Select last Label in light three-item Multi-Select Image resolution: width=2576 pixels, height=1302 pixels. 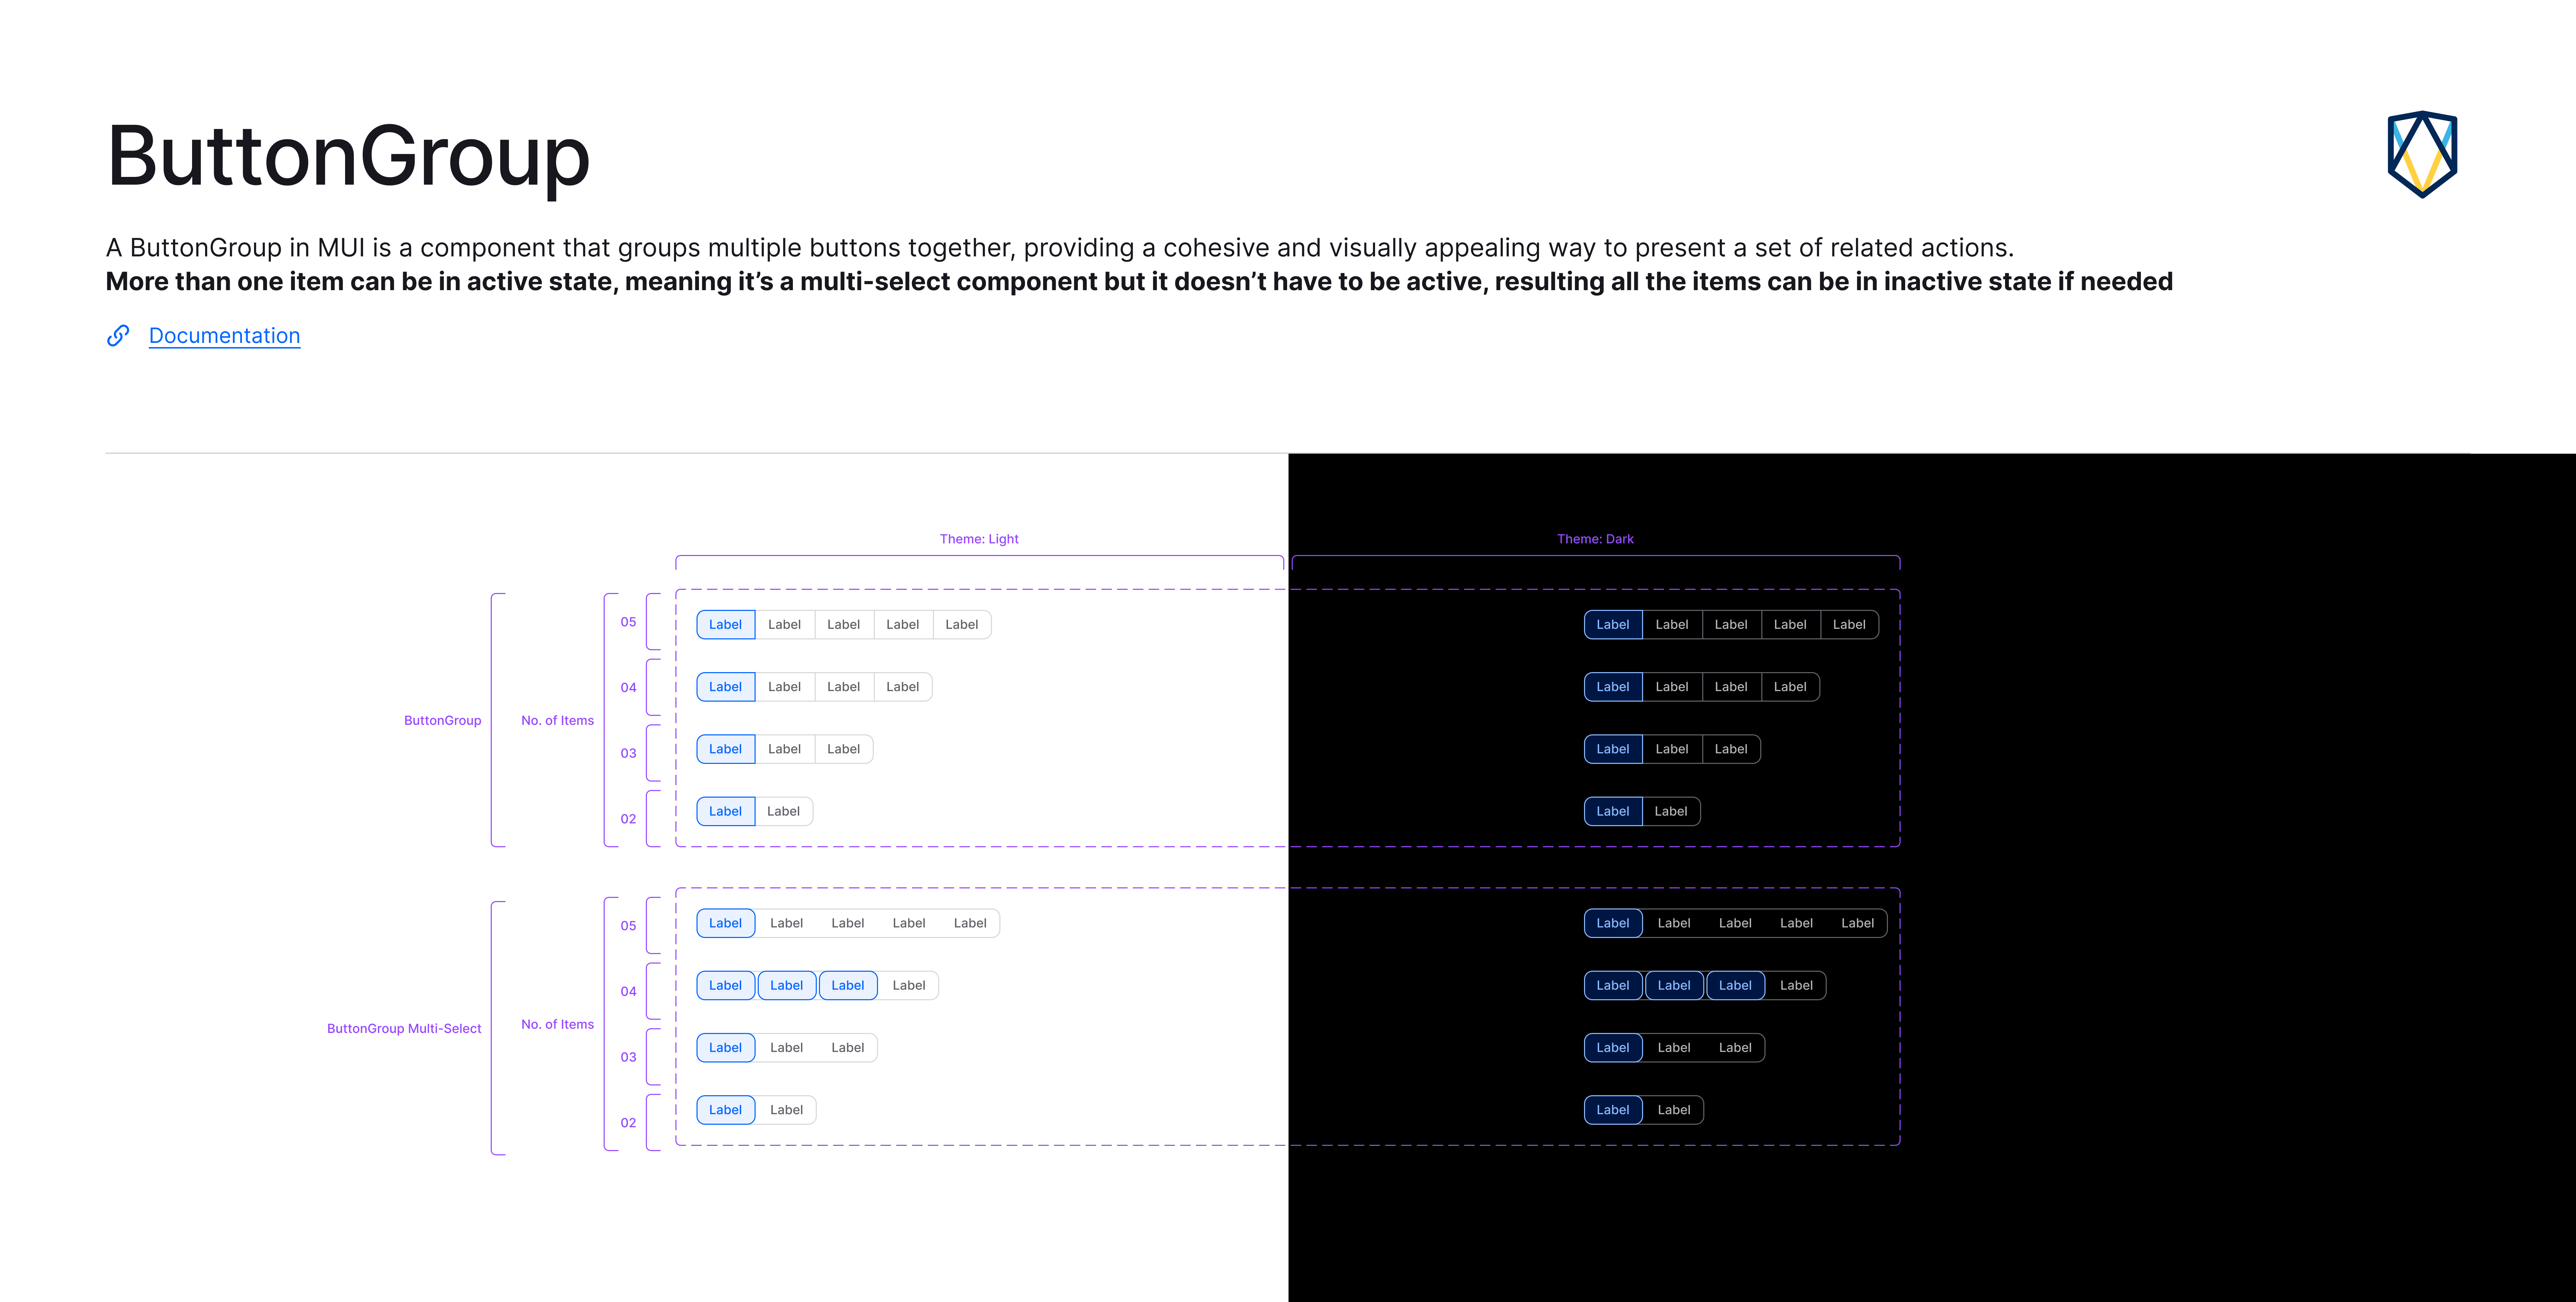coord(848,1048)
